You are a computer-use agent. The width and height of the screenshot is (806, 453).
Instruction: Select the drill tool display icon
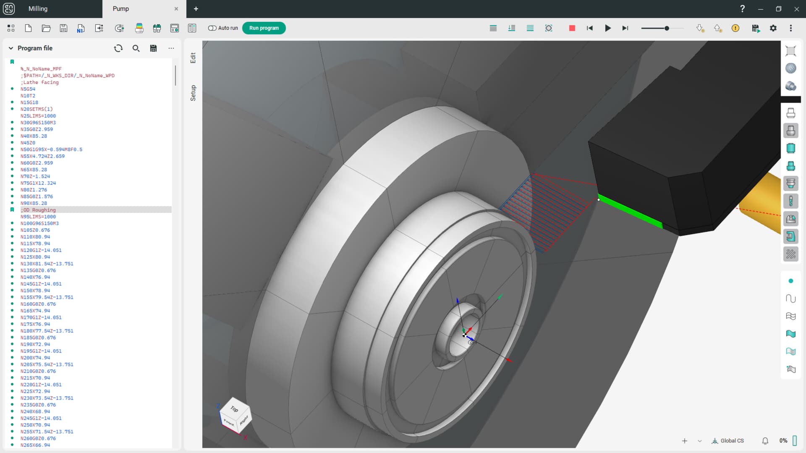[x=792, y=201]
